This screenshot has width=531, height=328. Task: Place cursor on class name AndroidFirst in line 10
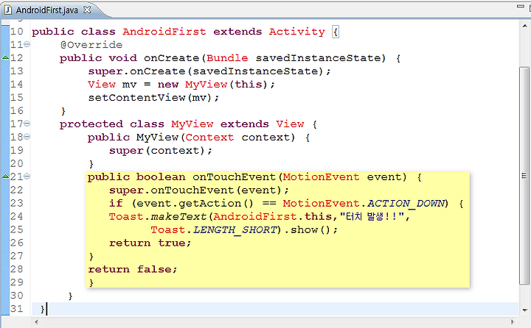point(164,32)
